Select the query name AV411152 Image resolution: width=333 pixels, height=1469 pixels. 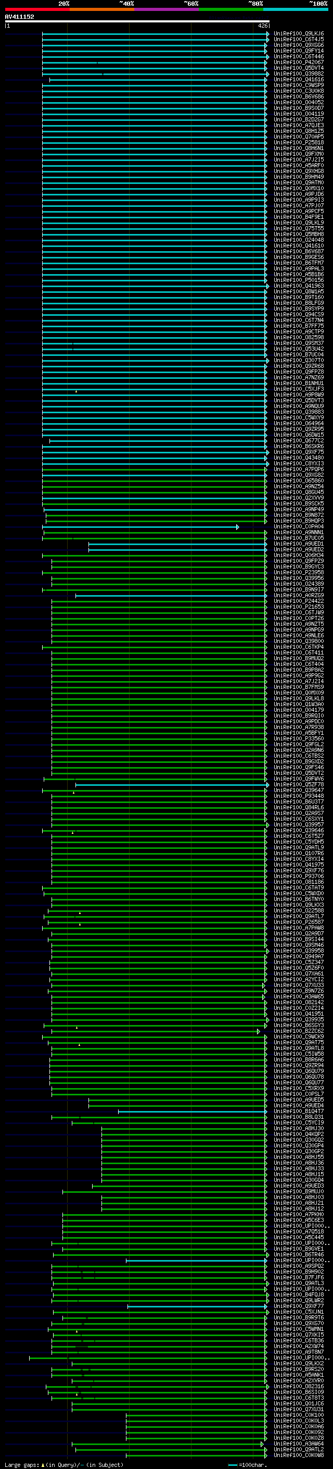(x=19, y=17)
